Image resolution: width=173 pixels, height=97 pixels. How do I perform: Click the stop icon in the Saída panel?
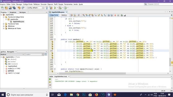50,85
